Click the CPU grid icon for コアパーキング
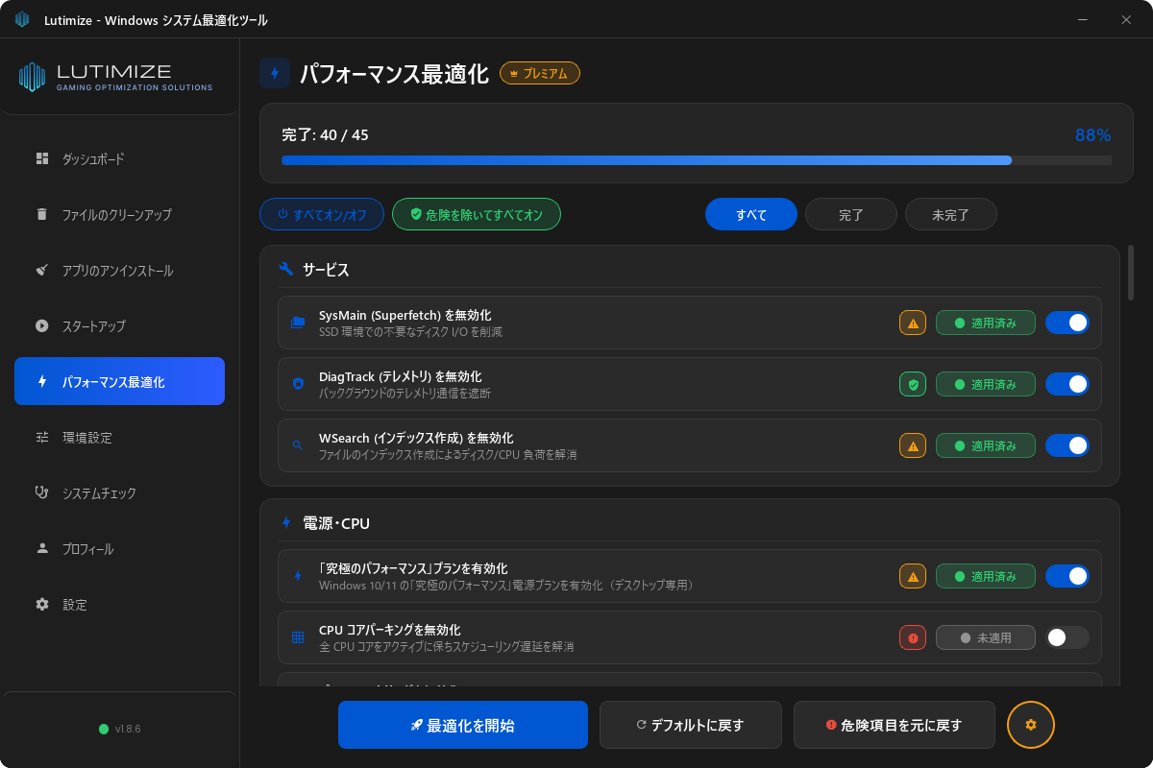1153x768 pixels. [298, 637]
